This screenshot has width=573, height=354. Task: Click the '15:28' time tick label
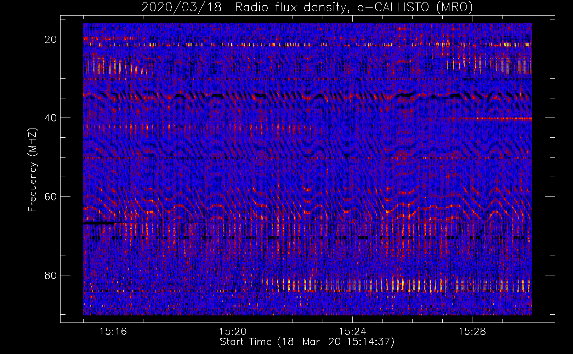472,332
